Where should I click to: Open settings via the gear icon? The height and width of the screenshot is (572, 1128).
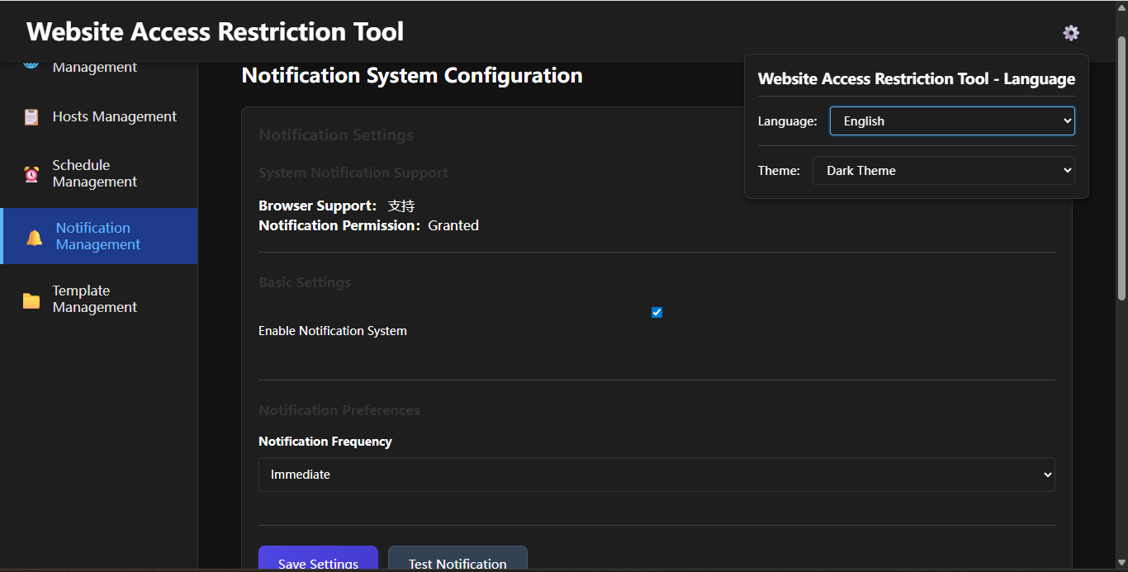click(1070, 33)
